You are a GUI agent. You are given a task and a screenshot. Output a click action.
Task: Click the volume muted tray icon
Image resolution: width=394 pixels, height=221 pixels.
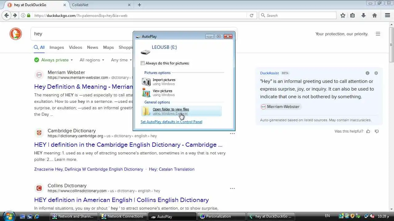coord(372,216)
